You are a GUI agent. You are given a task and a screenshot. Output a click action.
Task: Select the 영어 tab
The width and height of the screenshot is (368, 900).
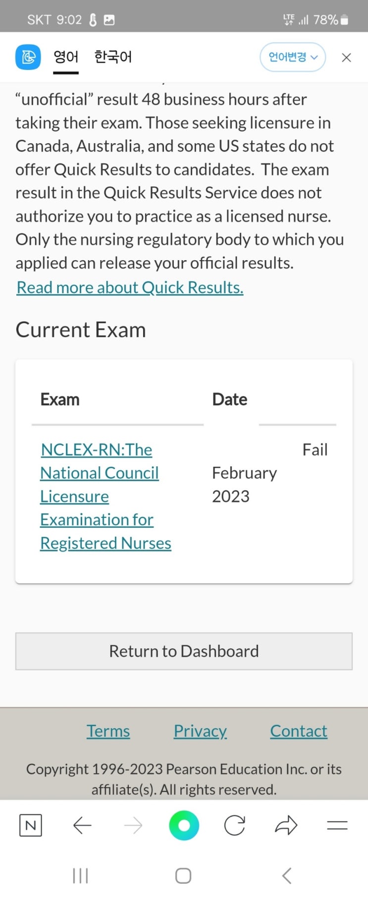click(x=66, y=57)
